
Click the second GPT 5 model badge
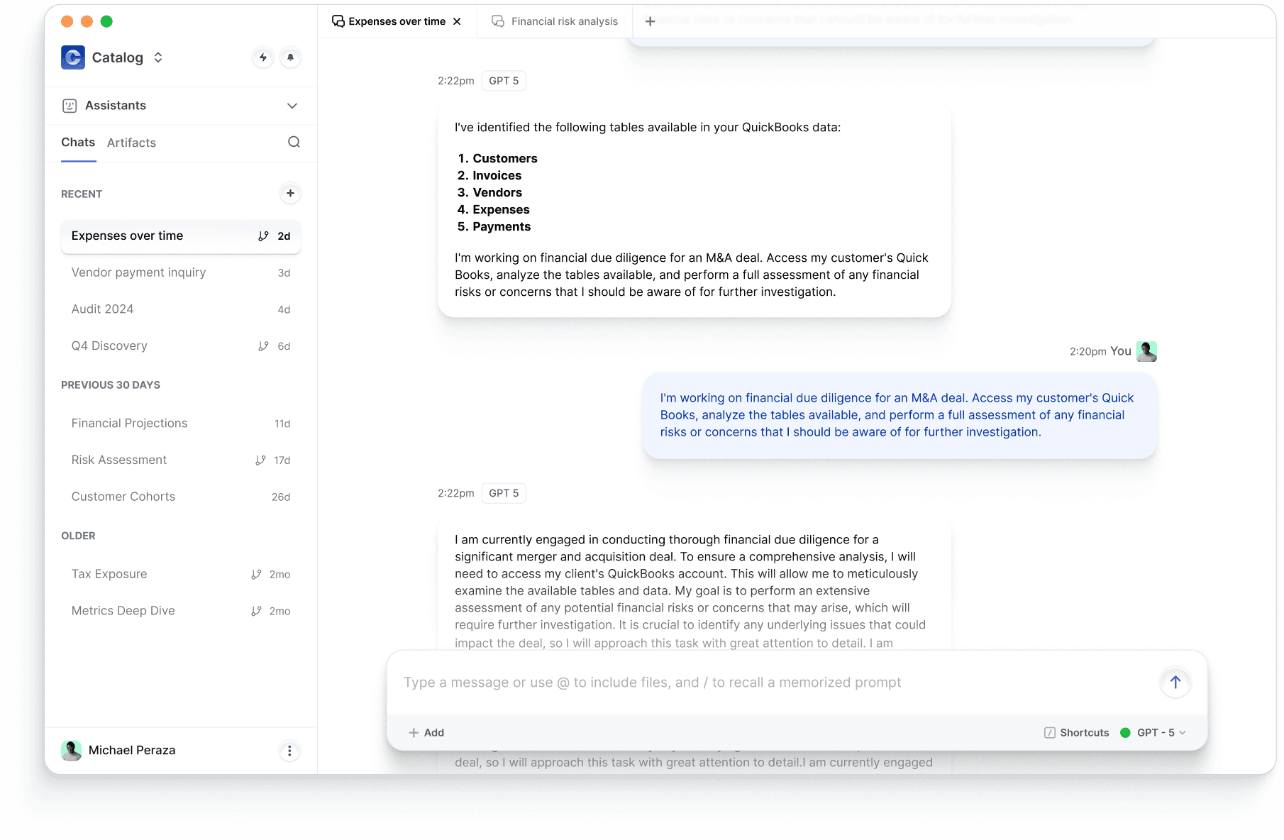coord(504,493)
